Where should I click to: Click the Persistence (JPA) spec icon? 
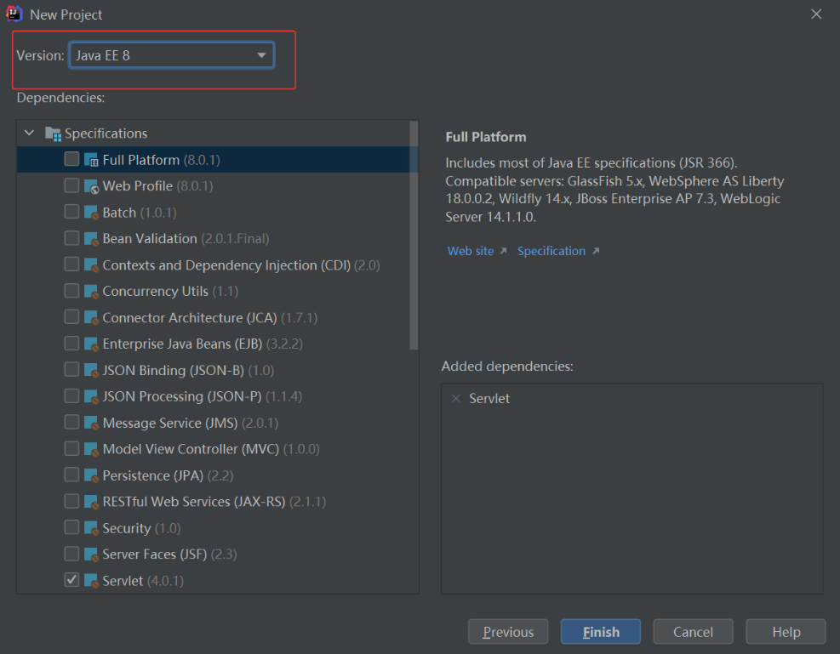click(91, 475)
